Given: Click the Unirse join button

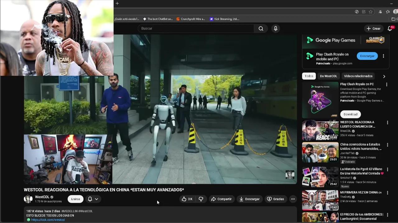Looking at the screenshot, I should (75, 199).
